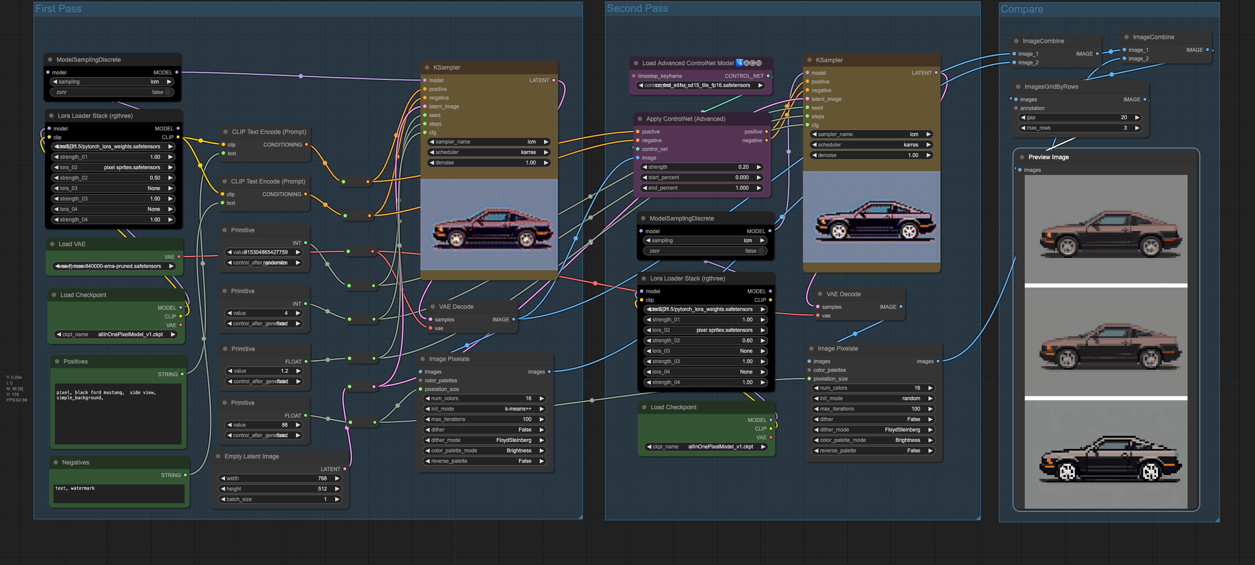The image size is (1255, 565).
Task: Increase batch_size in Empty Latent Image
Action: pos(337,499)
